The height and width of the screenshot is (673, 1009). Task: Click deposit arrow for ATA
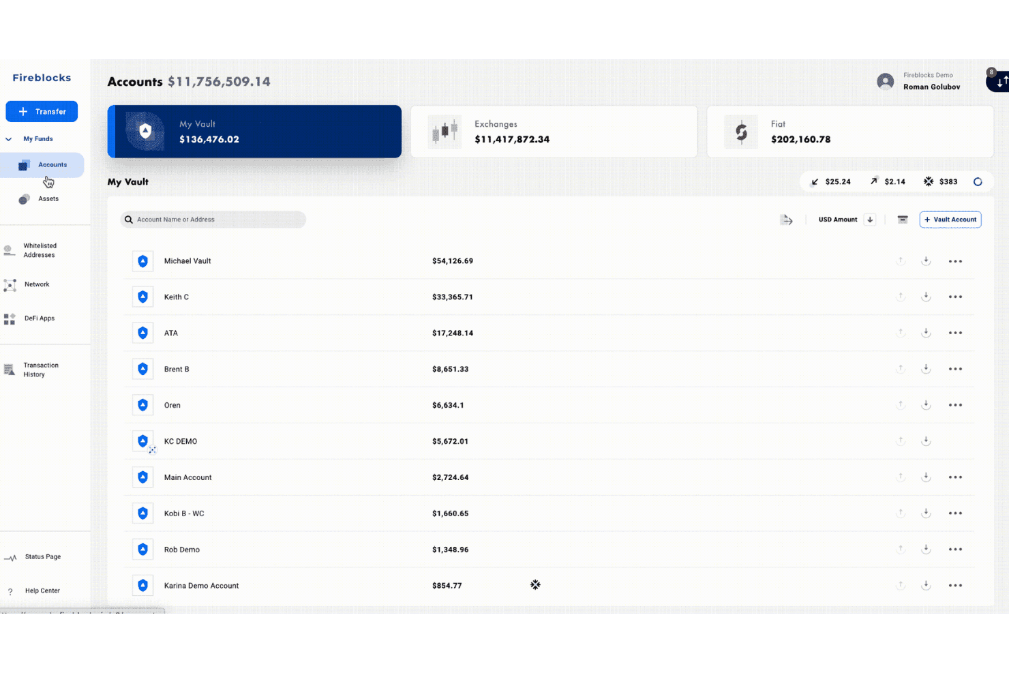926,333
